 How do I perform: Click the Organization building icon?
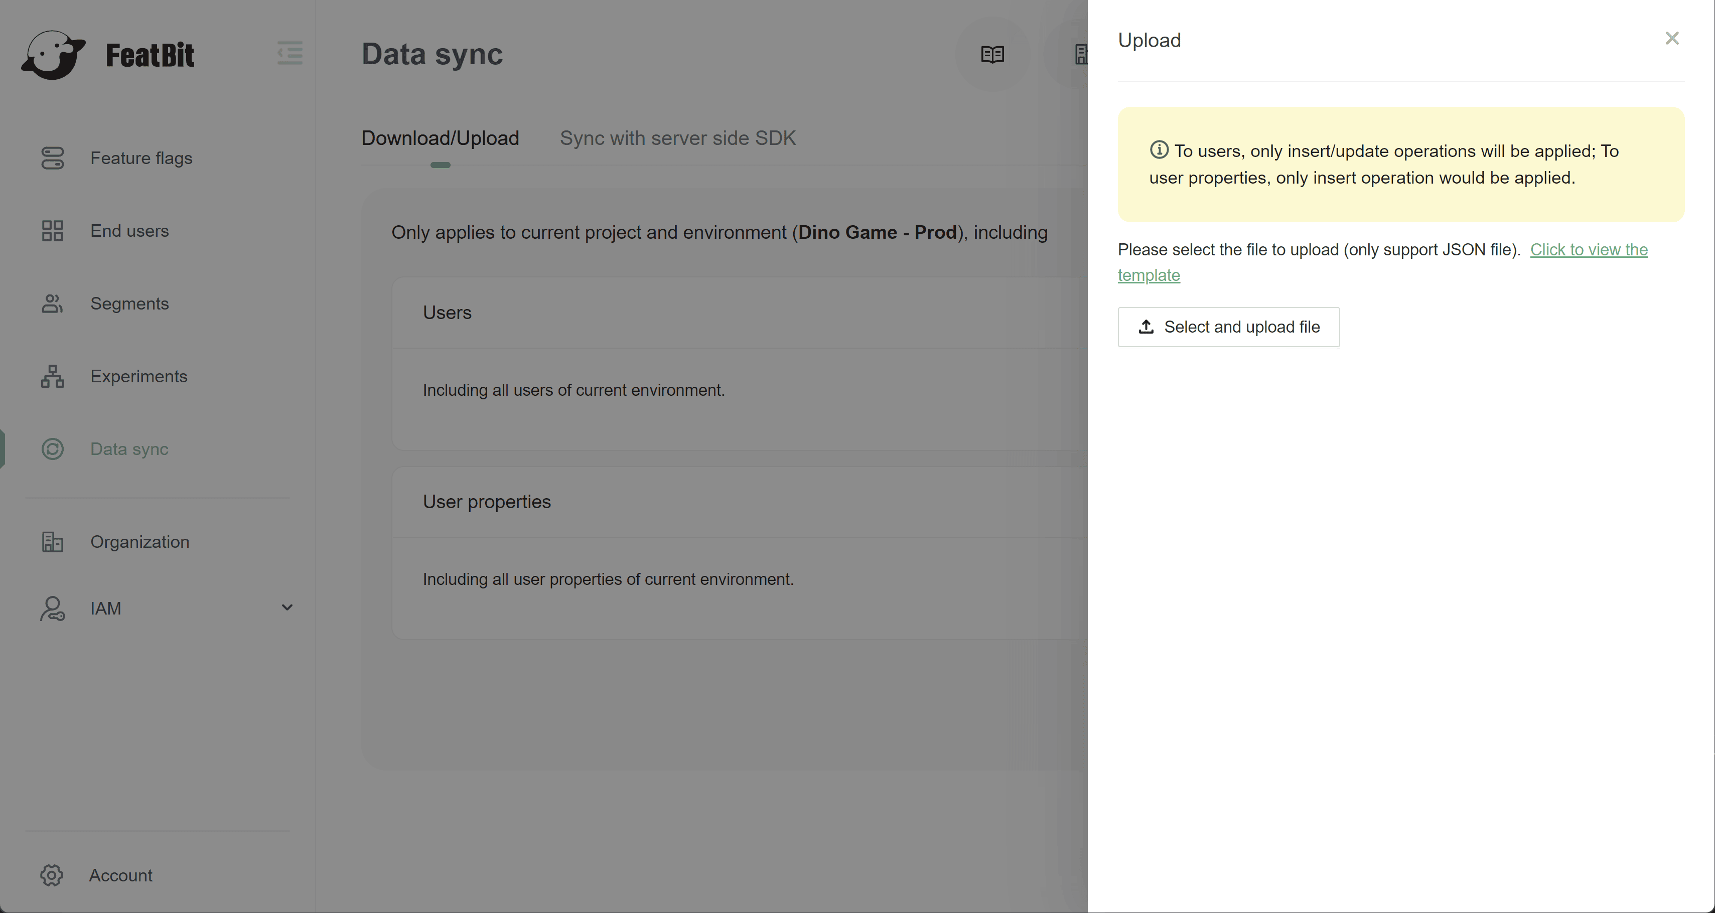click(x=53, y=542)
